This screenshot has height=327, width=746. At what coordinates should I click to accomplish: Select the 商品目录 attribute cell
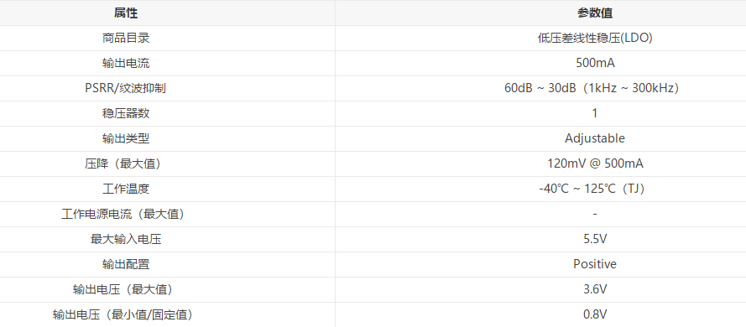tap(126, 38)
